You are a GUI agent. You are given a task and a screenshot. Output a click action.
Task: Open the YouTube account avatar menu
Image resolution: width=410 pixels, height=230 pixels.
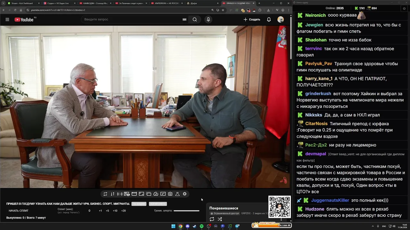tap(281, 19)
